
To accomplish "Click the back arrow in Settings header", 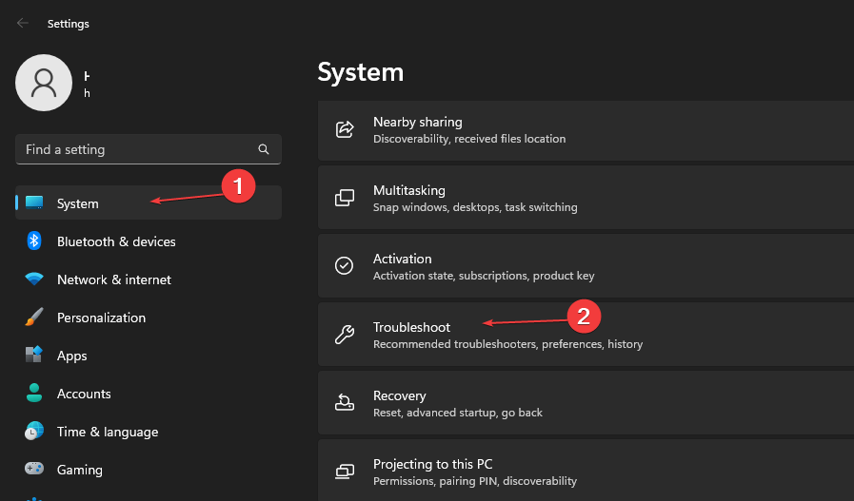I will pyautogui.click(x=23, y=23).
